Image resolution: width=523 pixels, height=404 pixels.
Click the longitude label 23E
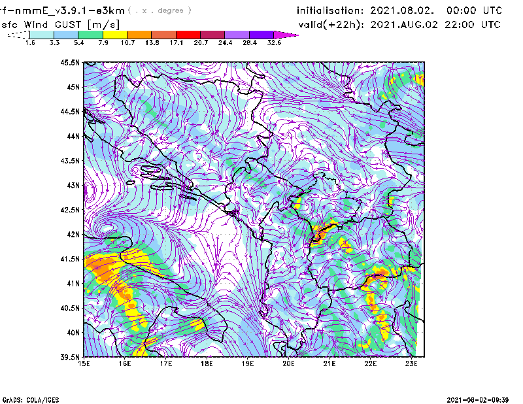click(x=412, y=363)
